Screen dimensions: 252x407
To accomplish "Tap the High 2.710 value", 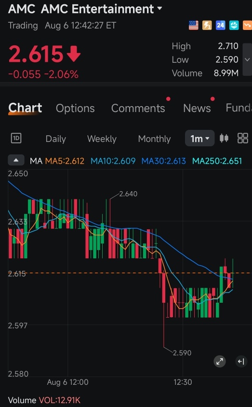I will pyautogui.click(x=228, y=46).
